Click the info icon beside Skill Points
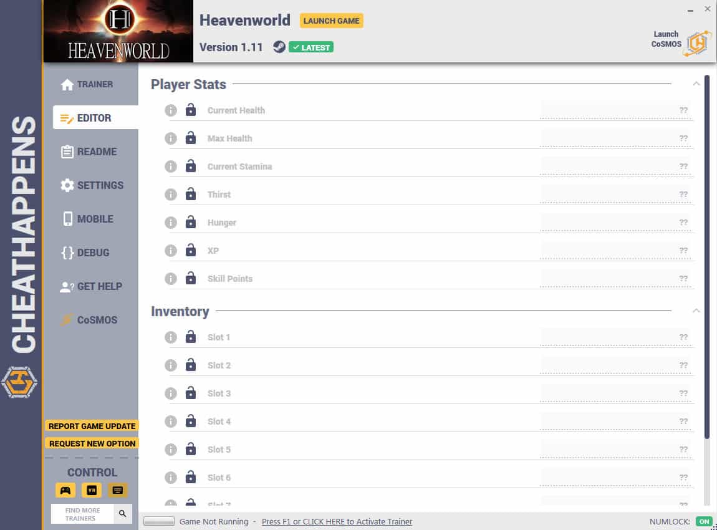Screen dimensions: 717x530 point(171,279)
